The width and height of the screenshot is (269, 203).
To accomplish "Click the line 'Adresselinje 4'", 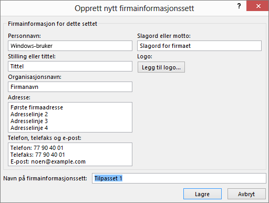I will pos(29,128).
